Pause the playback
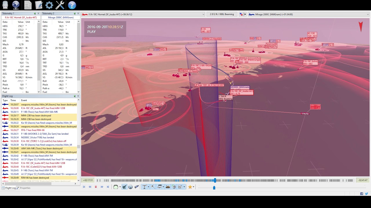The height and width of the screenshot is (208, 371). coord(96,187)
